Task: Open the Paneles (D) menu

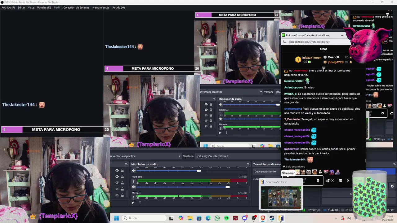Action: point(44,7)
